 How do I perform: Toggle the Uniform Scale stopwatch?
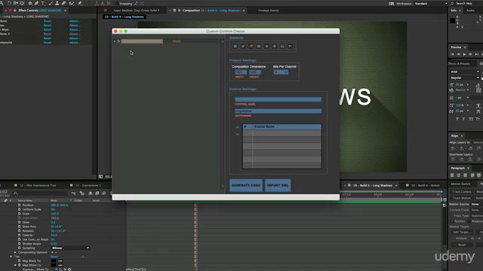point(20,209)
